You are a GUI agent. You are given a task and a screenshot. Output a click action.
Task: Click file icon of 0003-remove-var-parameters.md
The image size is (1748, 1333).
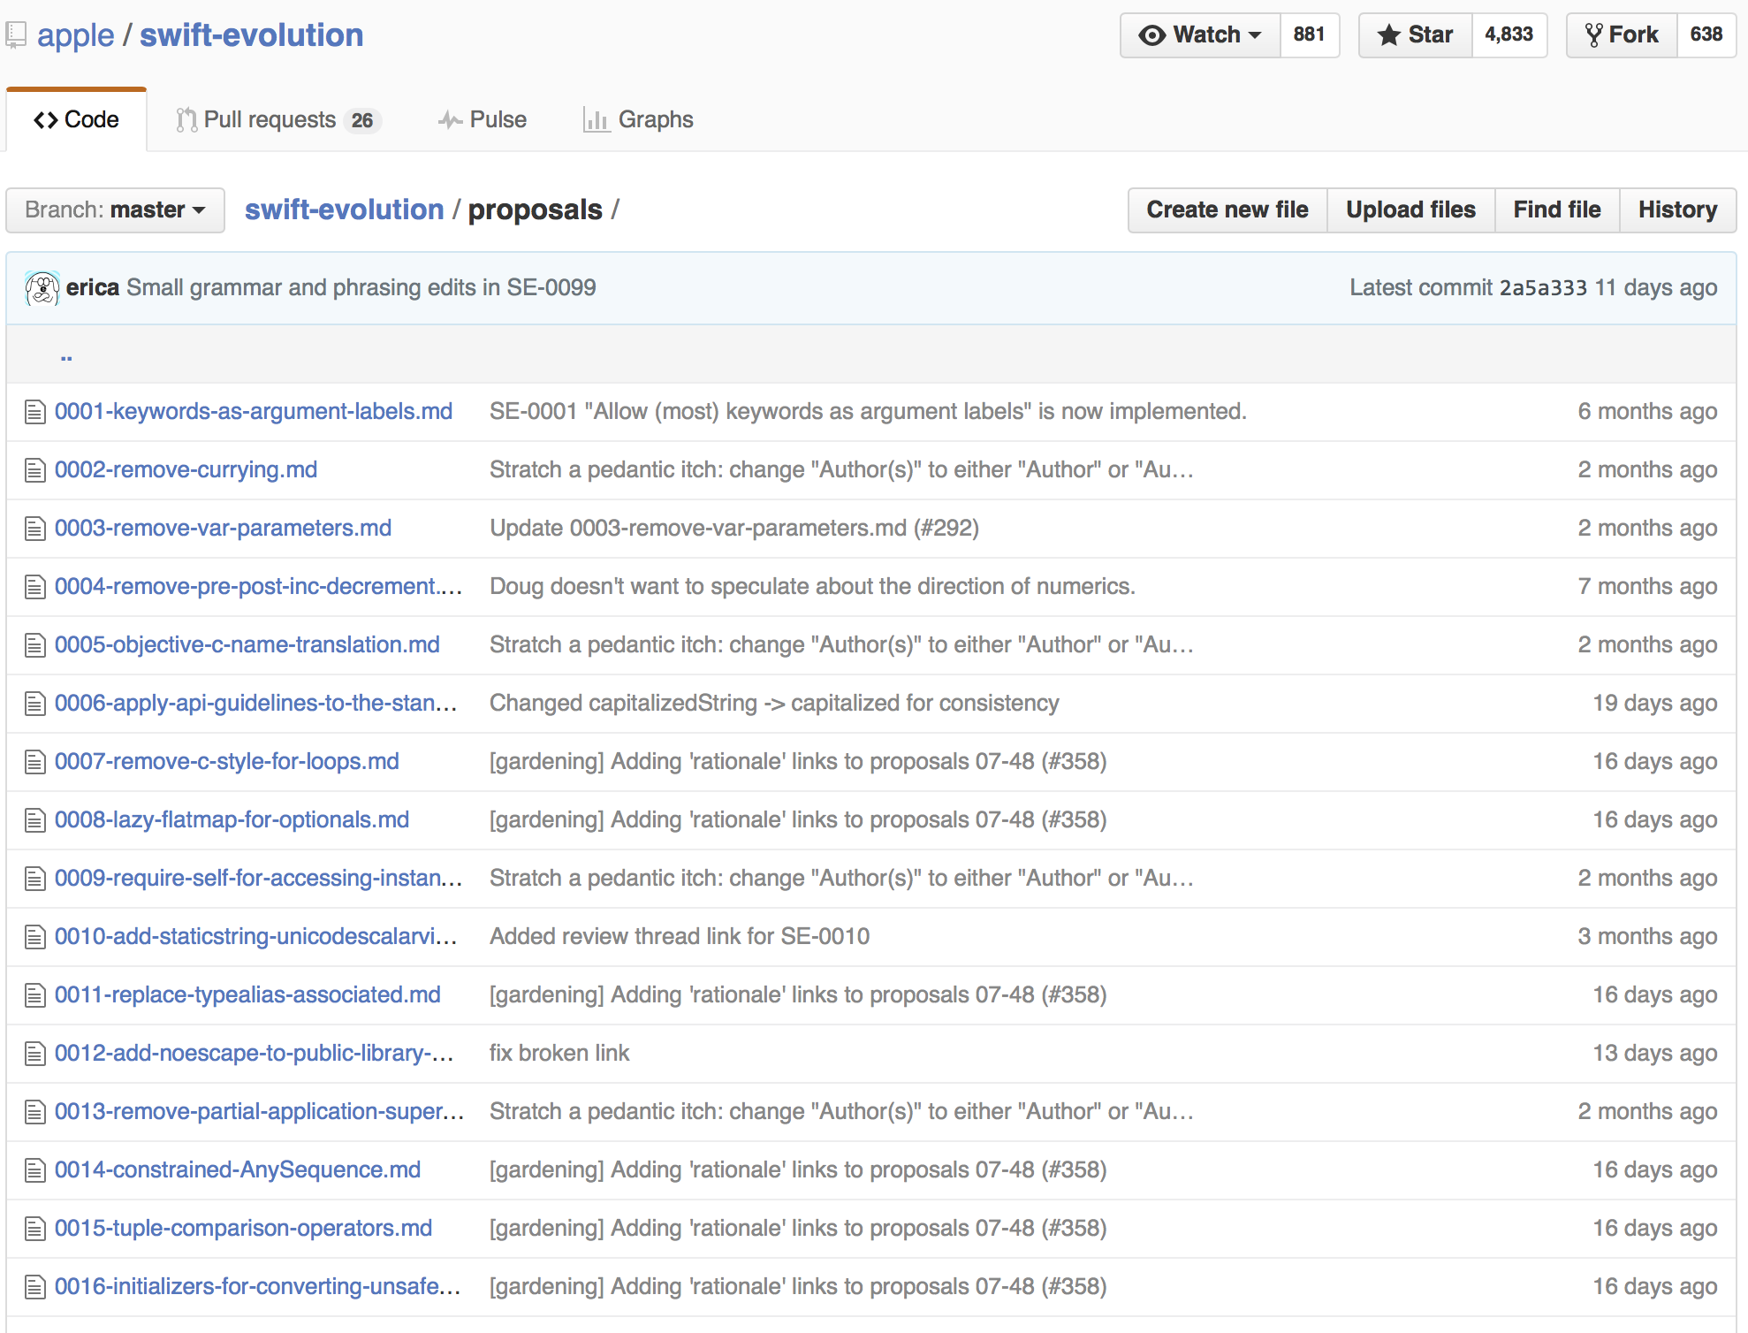tap(35, 529)
